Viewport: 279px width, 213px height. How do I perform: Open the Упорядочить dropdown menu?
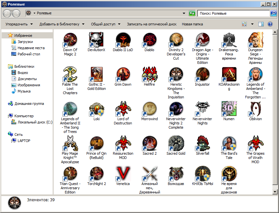click(x=19, y=24)
